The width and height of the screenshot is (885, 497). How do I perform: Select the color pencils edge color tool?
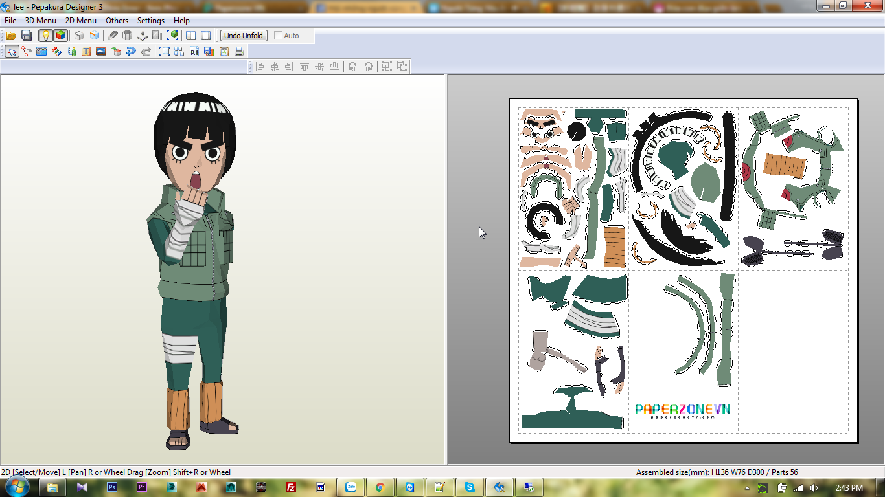coord(56,51)
